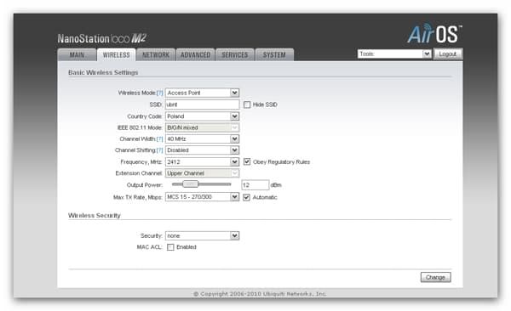
Task: Open Channel Shifting help [?] link
Action: click(160, 150)
